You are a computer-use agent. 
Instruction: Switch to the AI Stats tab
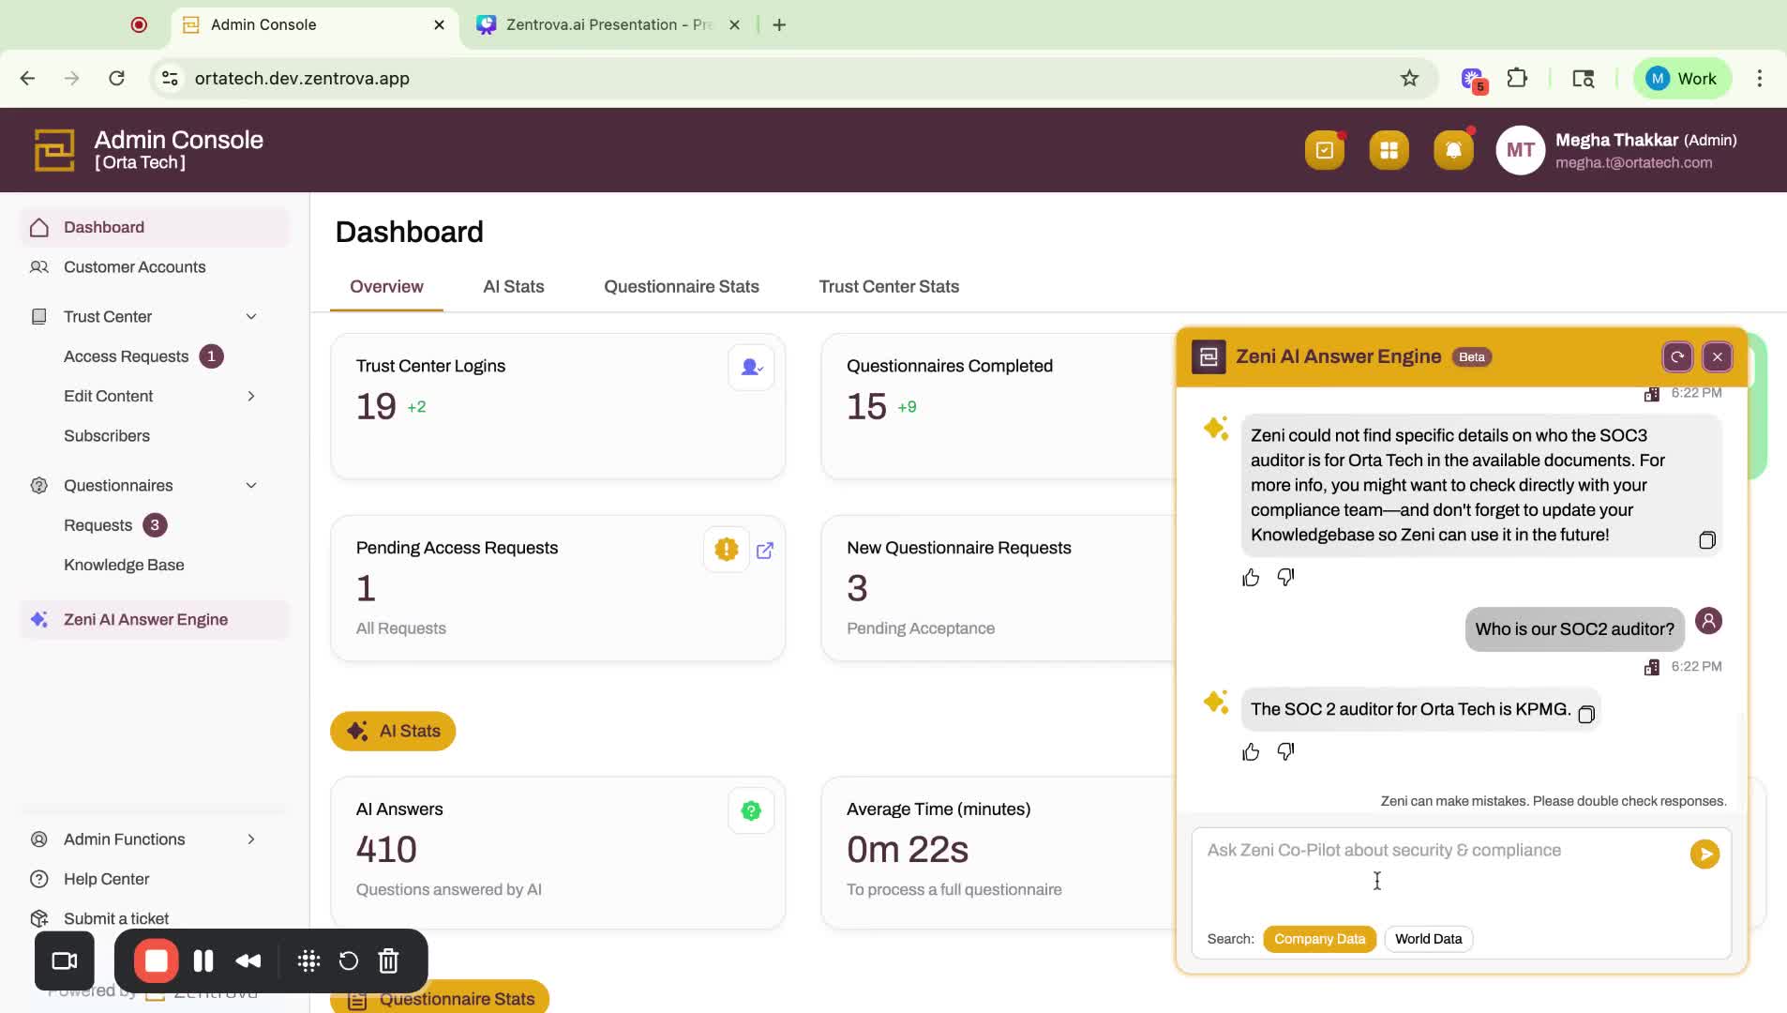[513, 287]
